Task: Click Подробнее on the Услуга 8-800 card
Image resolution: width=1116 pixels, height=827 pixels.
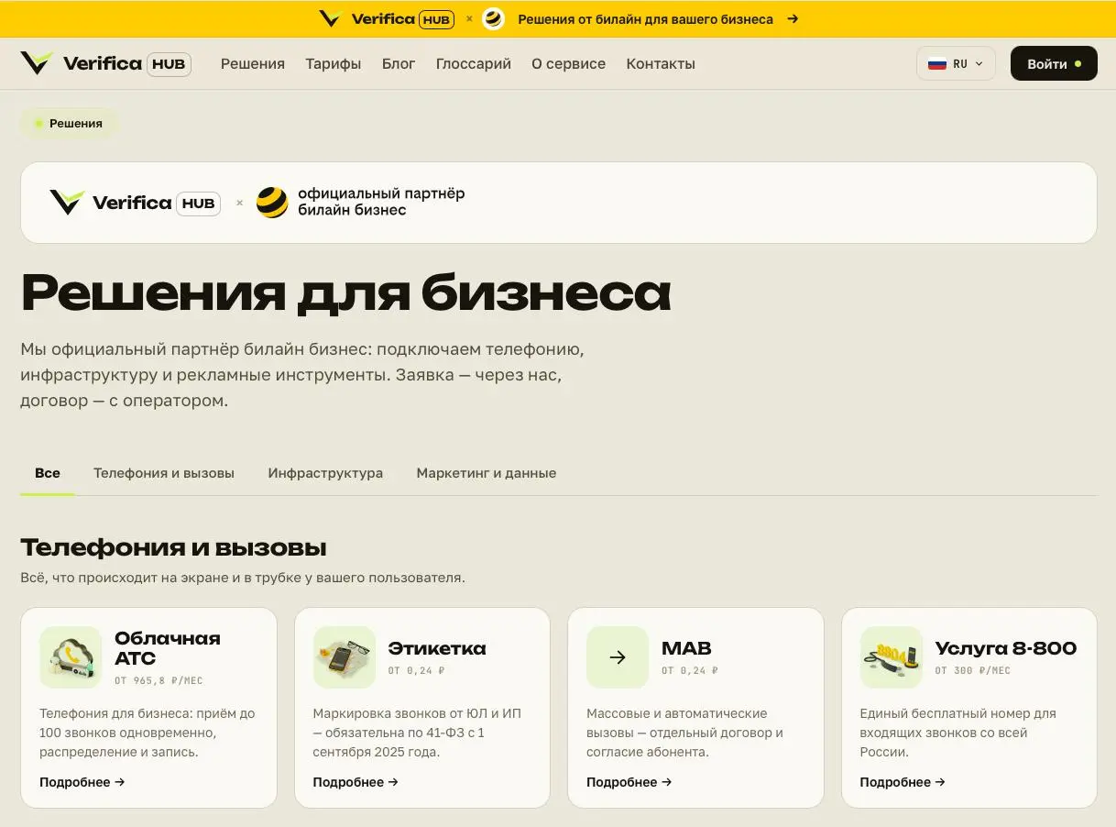Action: click(903, 782)
